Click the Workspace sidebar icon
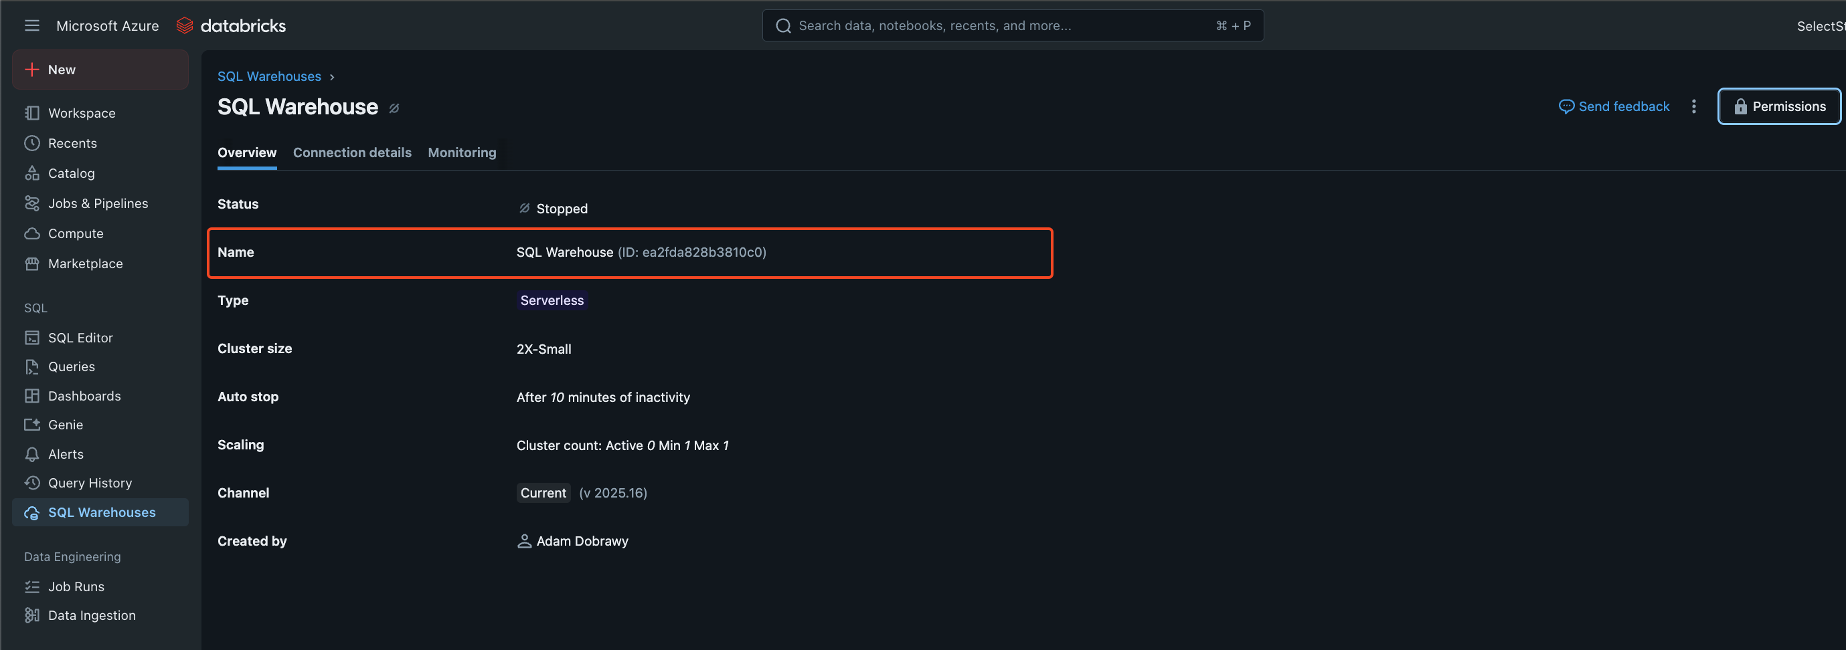 coord(31,113)
